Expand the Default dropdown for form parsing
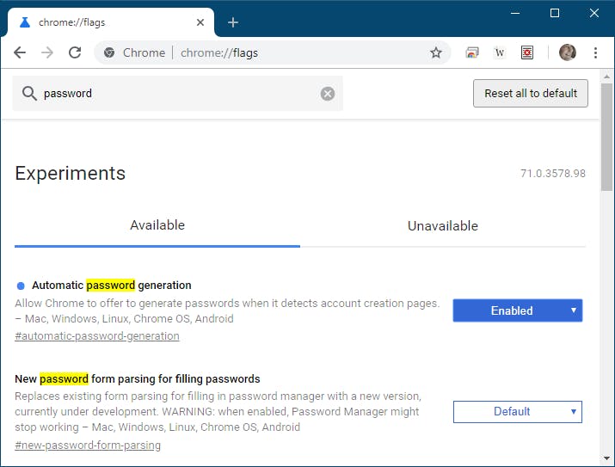The height and width of the screenshot is (467, 615). click(517, 411)
